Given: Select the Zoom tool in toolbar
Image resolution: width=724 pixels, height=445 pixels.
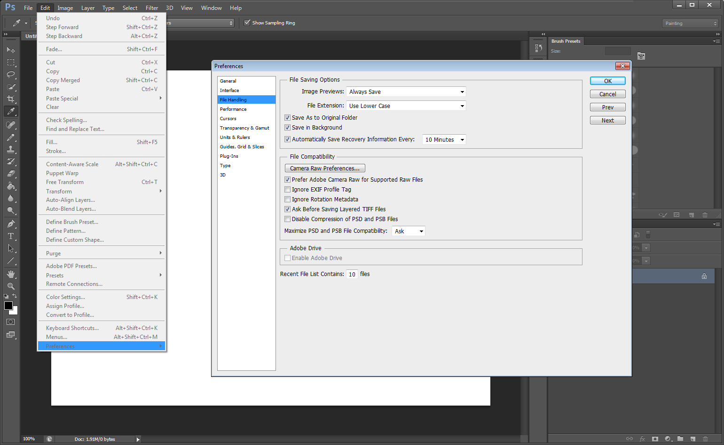Looking at the screenshot, I should coord(11,286).
